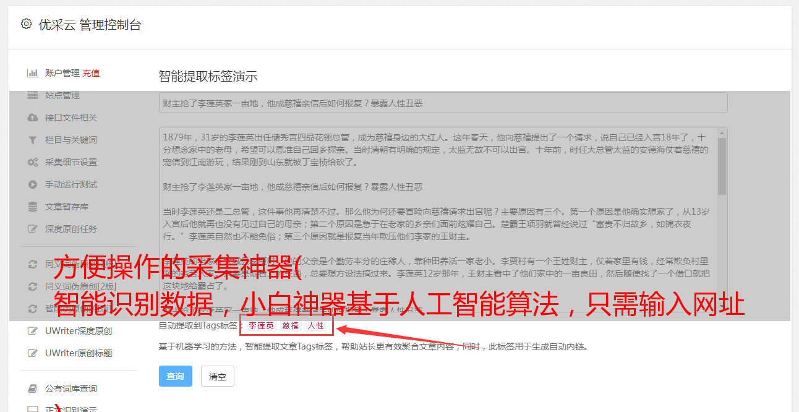This screenshot has height=412, width=799.
Task: Click the red 充值 link
Action: 91,73
